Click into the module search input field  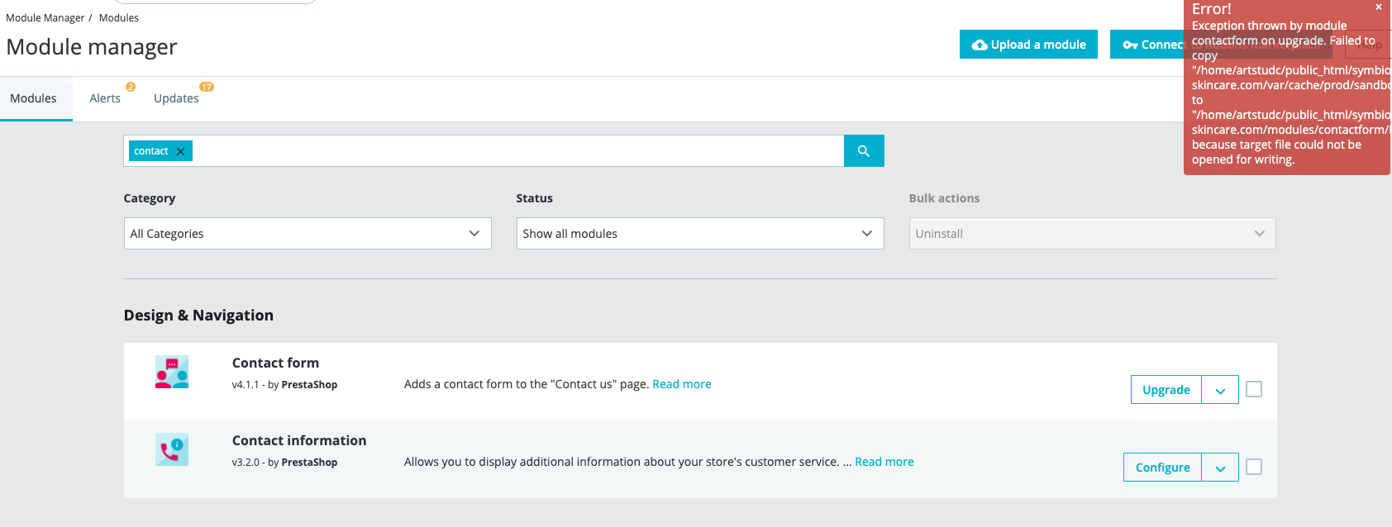tap(512, 151)
